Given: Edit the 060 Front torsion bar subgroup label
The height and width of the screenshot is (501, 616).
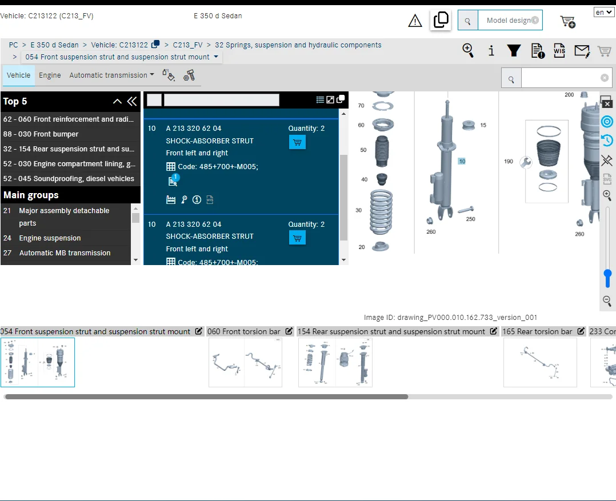Looking at the screenshot, I should coord(289,331).
